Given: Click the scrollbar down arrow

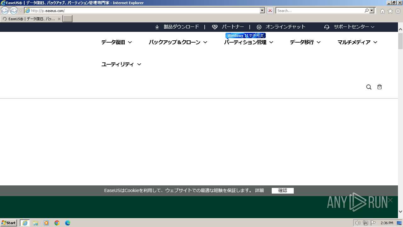Looking at the screenshot, I should tap(400, 212).
